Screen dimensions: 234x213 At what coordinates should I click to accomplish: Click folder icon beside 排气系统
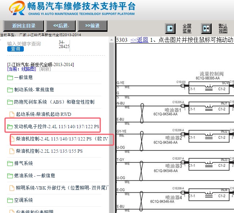click(10, 164)
